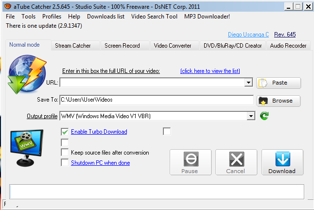Image resolution: width=314 pixels, height=210 pixels.
Task: Open the Tools menu
Action: coord(29,17)
